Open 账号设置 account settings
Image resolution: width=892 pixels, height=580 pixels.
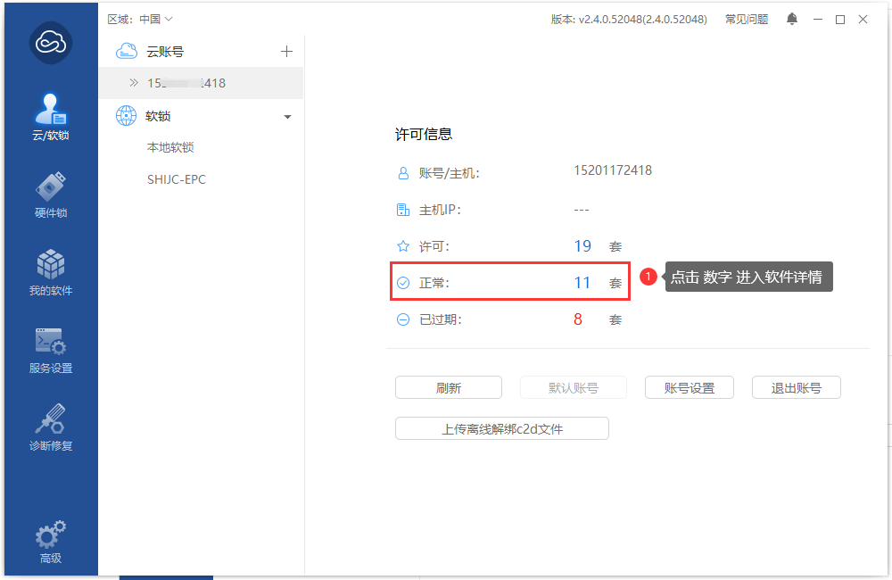tap(690, 387)
